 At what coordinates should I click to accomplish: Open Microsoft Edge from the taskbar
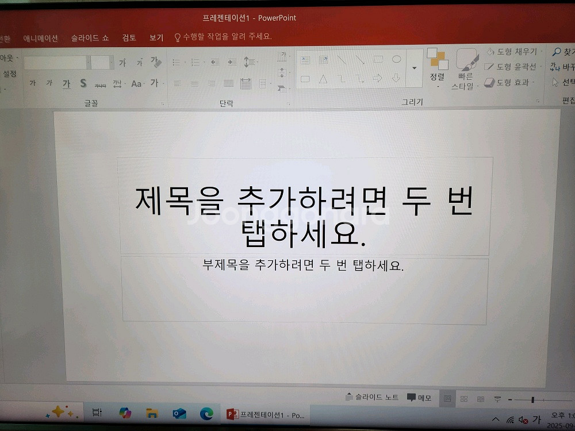pos(205,414)
